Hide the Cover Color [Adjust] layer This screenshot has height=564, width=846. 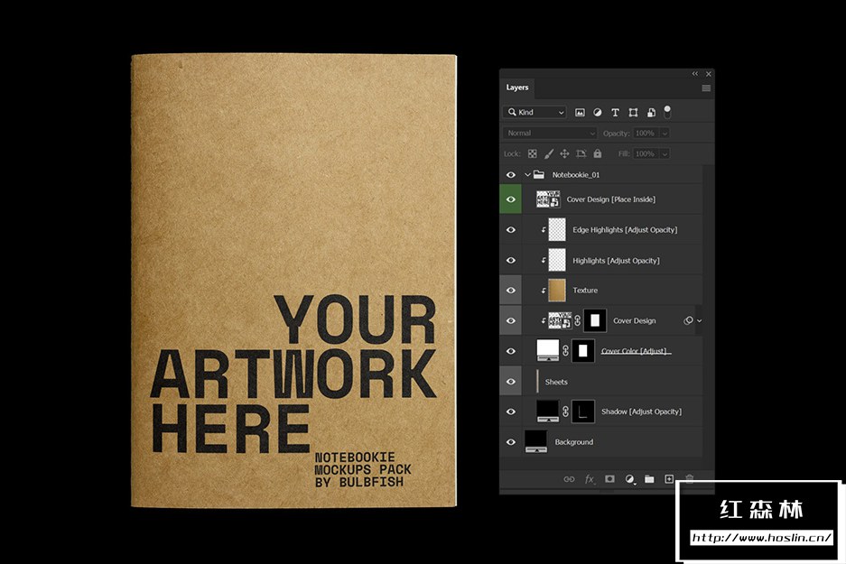pyautogui.click(x=511, y=351)
